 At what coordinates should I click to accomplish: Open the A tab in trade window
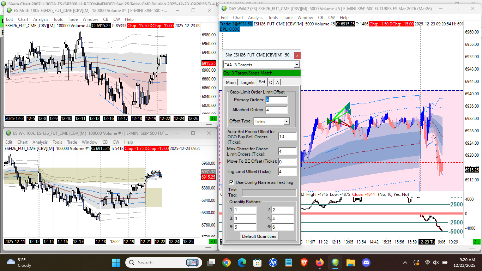click(278, 82)
